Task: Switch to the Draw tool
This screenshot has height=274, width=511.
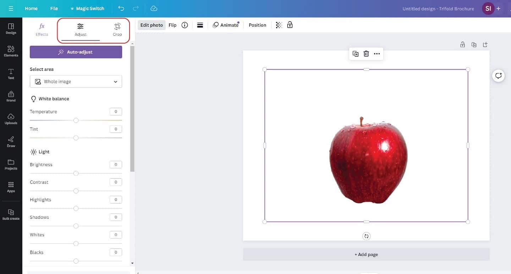Action: tap(11, 141)
